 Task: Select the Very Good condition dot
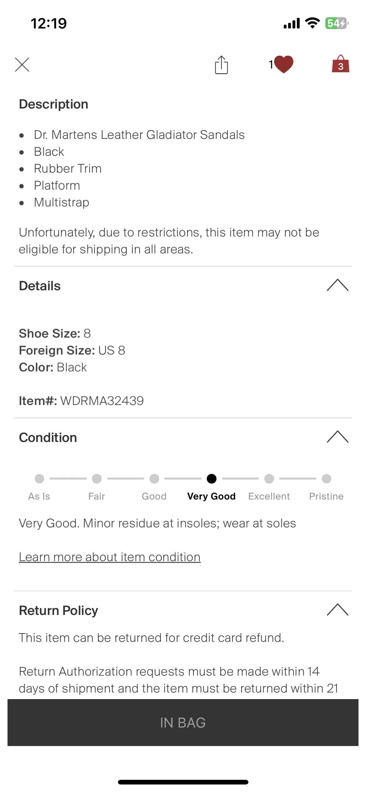[211, 479]
